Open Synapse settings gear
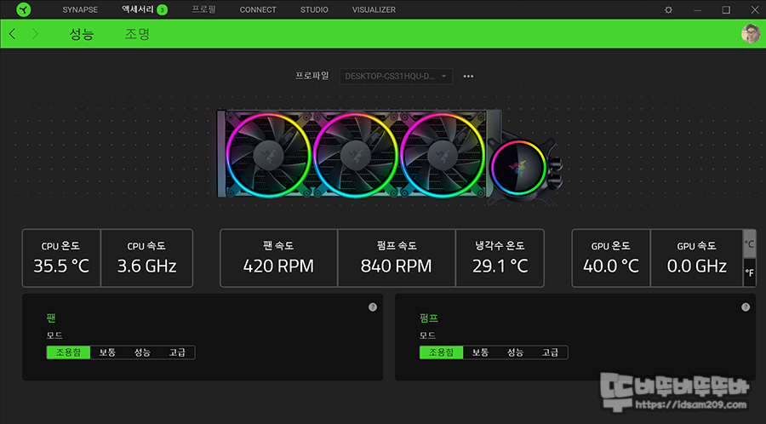766x424 pixels. pos(669,9)
